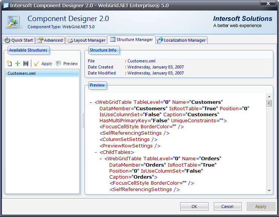Image resolution: width=279 pixels, height=217 pixels.
Task: Click the Structure Info group header
Action: tap(103, 50)
